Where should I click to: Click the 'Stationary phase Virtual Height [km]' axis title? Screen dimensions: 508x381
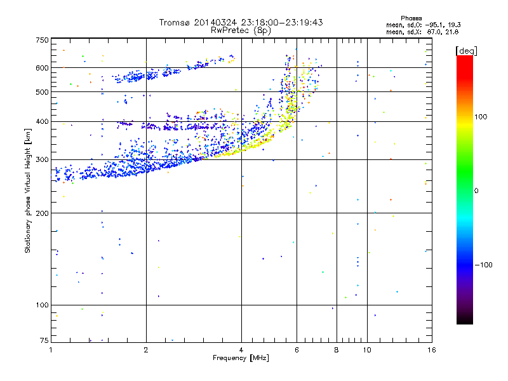click(28, 190)
